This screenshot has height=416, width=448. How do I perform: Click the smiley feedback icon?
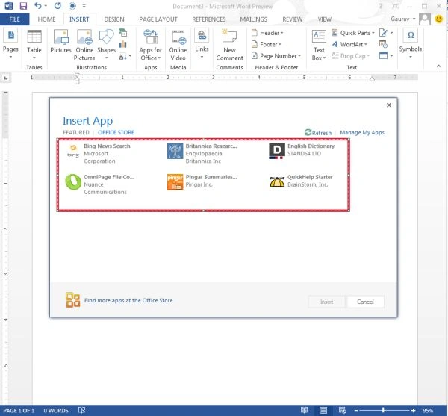[x=439, y=19]
